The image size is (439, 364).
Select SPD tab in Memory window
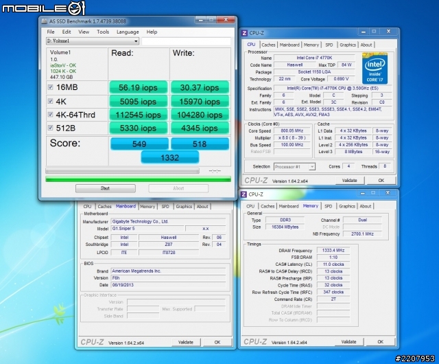coord(328,206)
